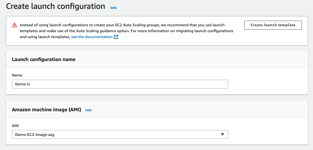Click the Name input field containing Demo-lc
This screenshot has width=313, height=150.
(x=120, y=84)
